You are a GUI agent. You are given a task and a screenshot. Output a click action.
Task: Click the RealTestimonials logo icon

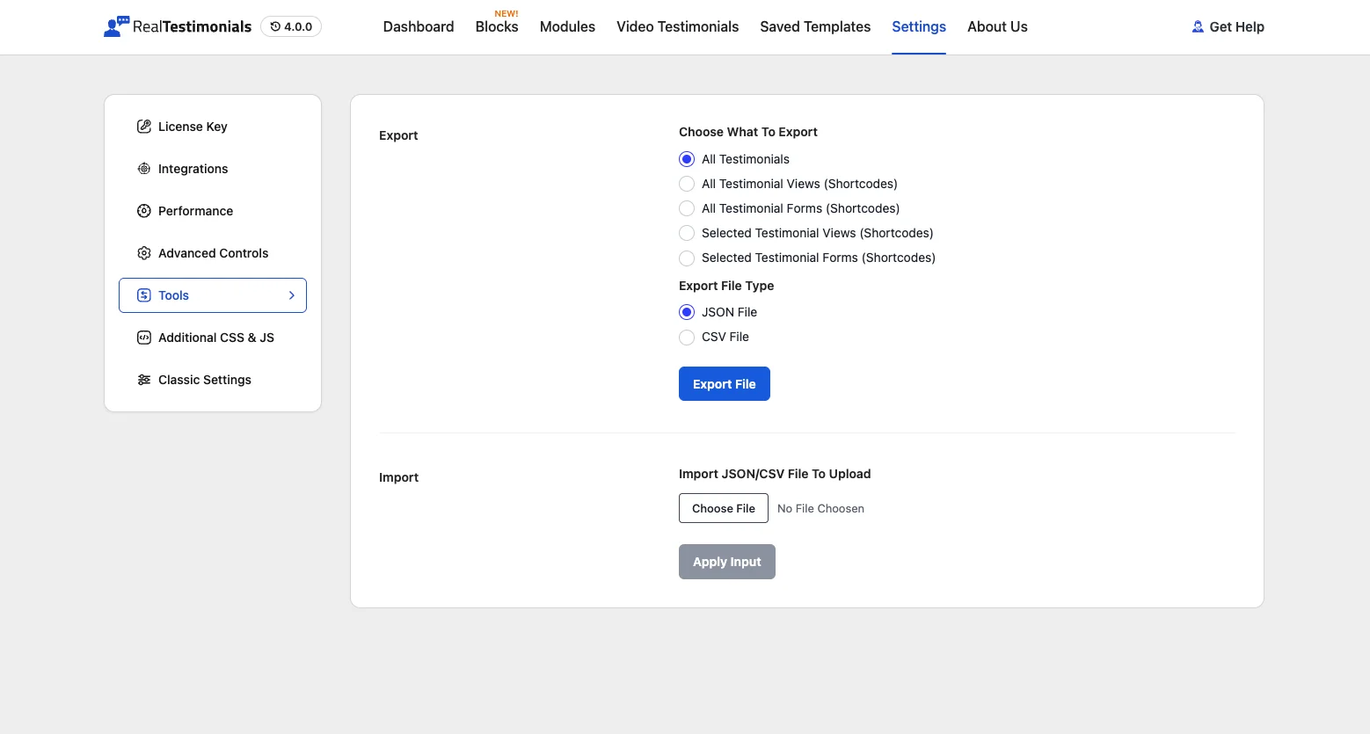(x=117, y=26)
